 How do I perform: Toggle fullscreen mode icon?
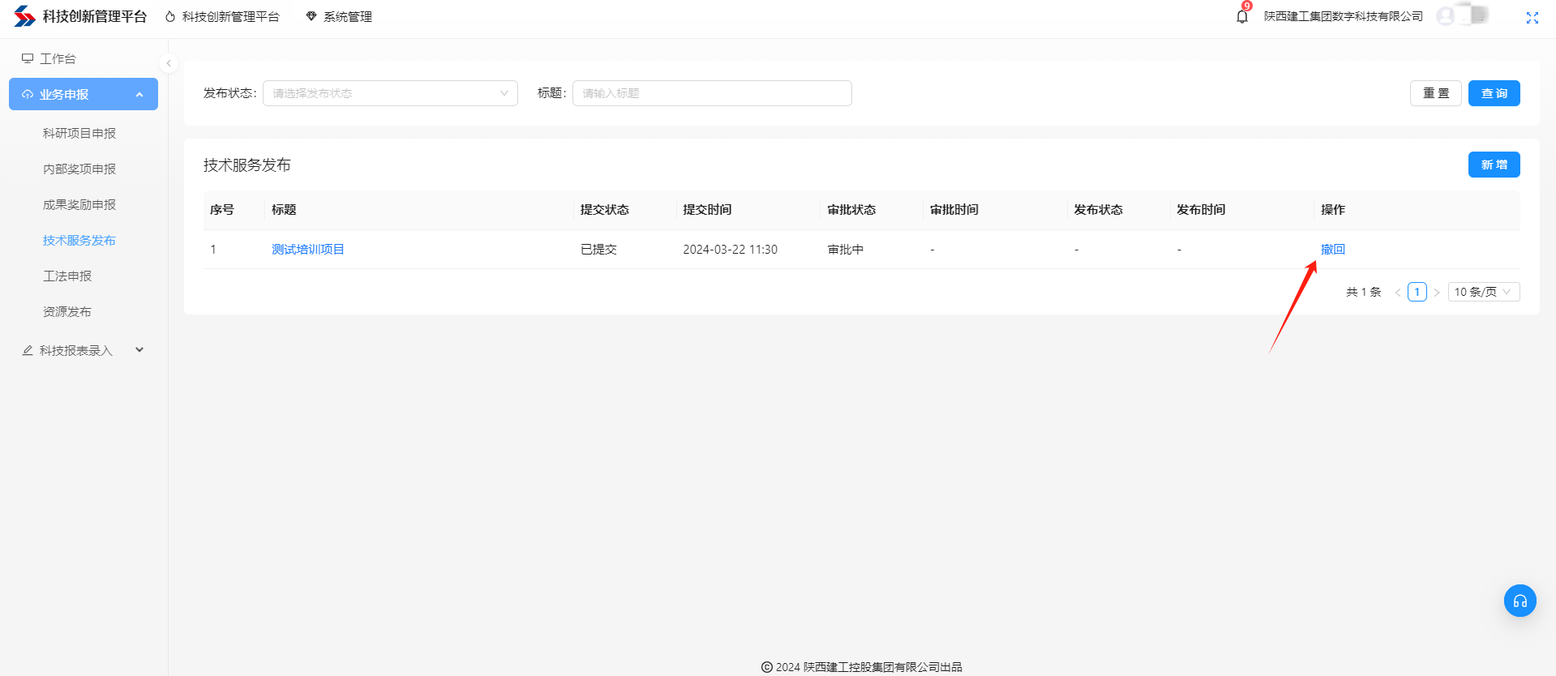1532,18
